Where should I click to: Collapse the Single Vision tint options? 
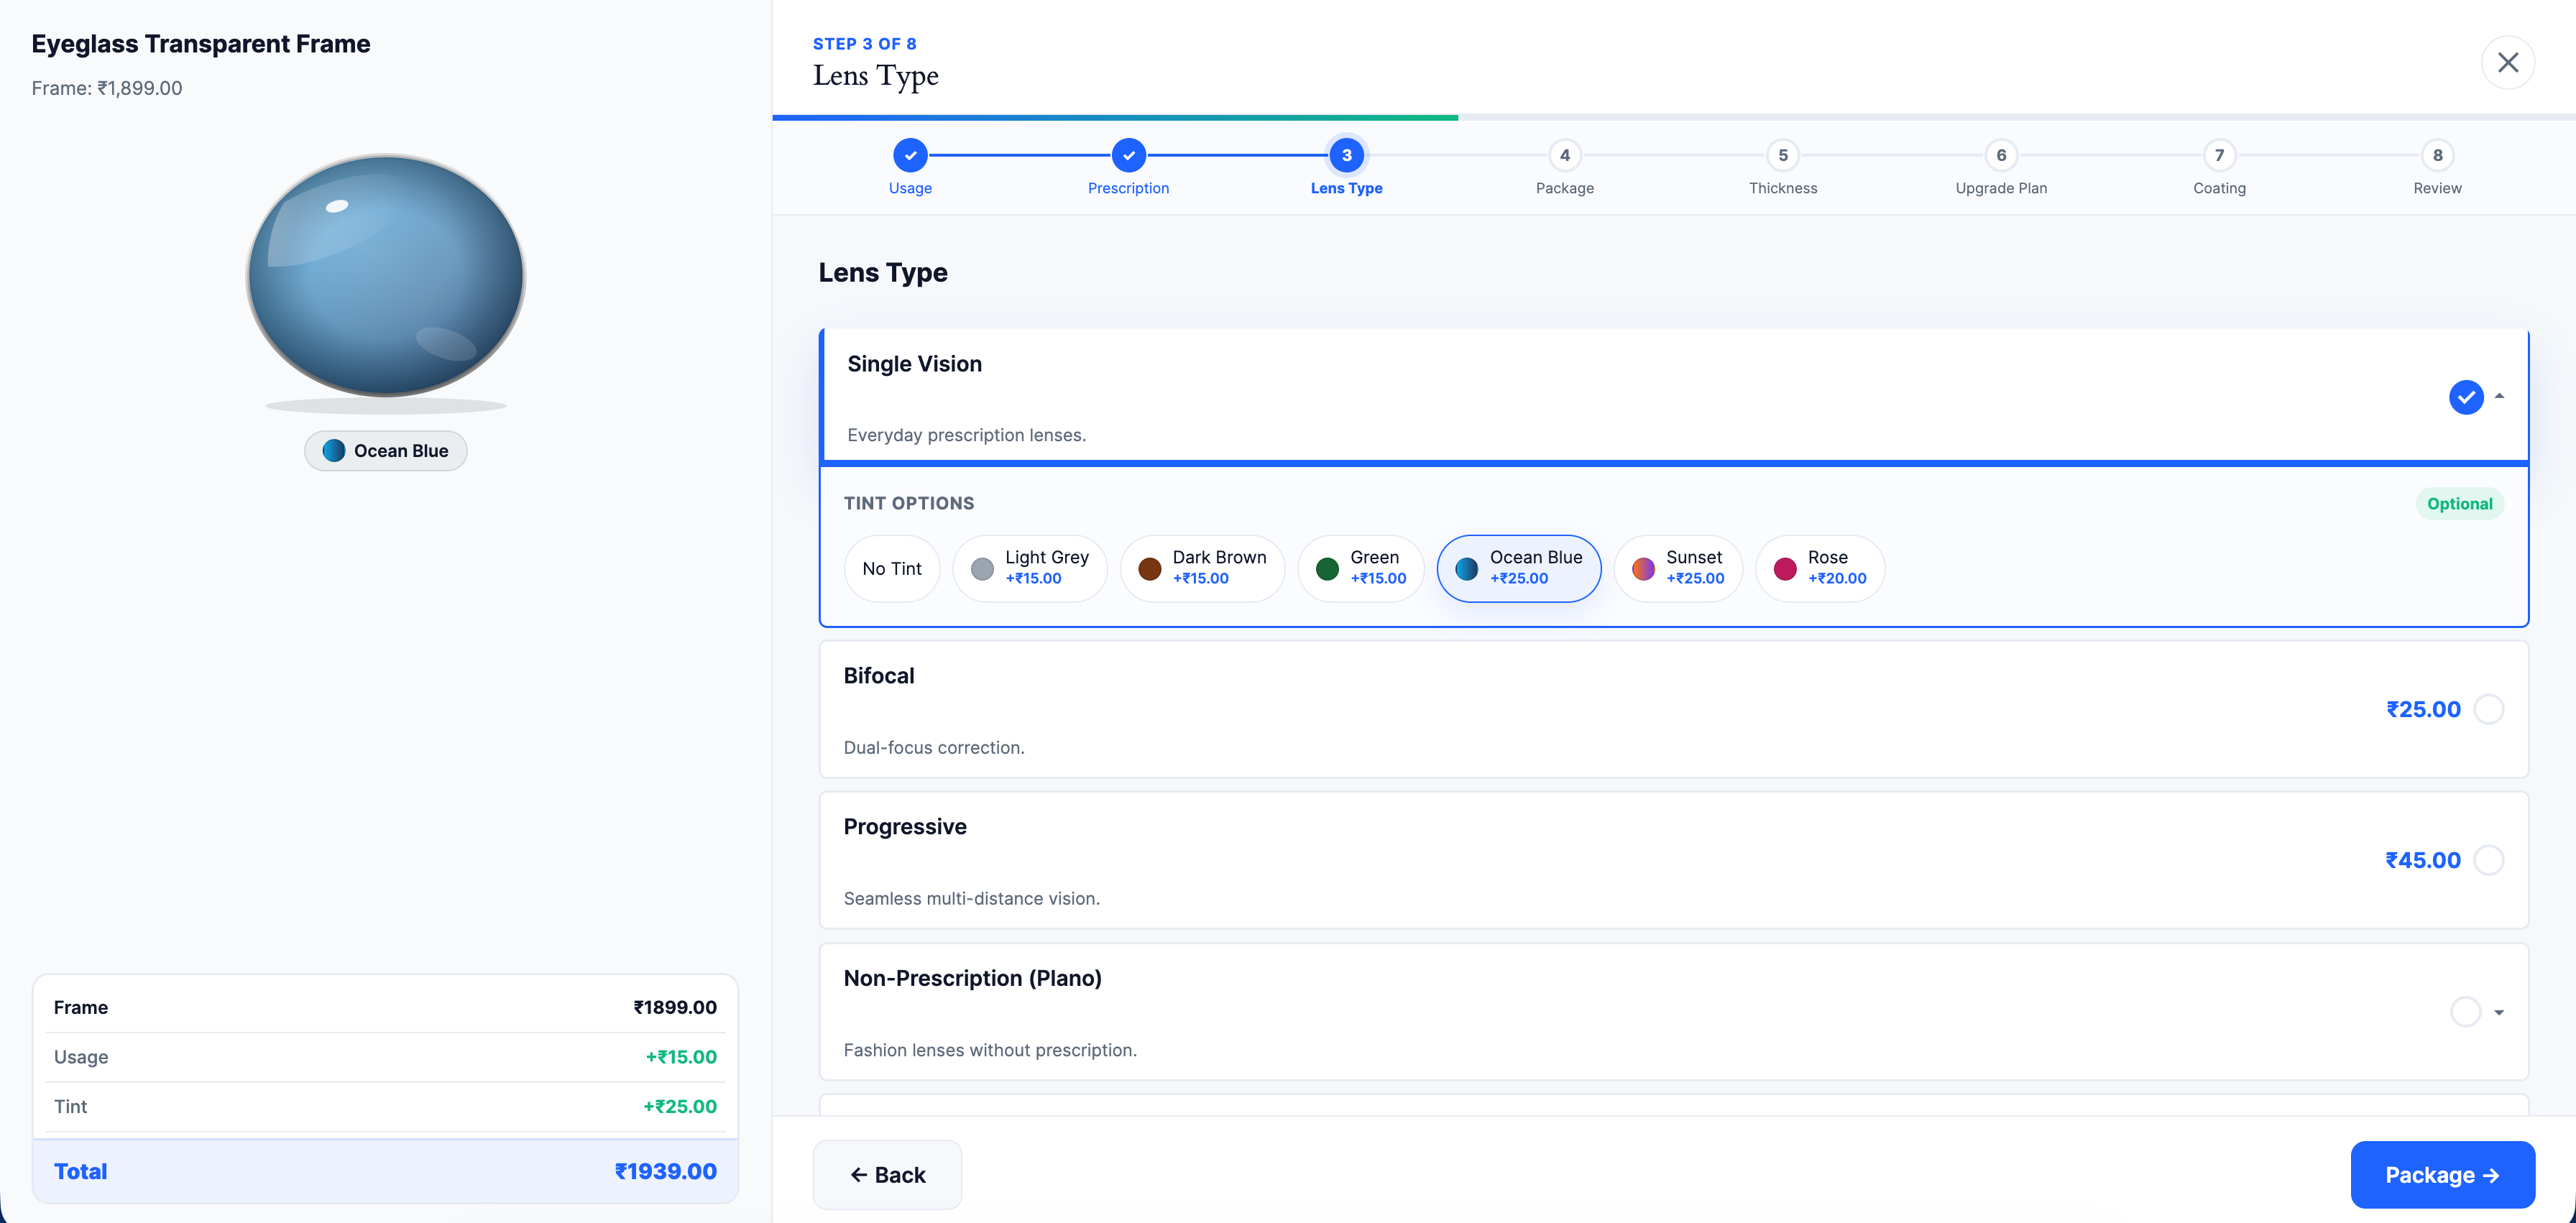[x=2499, y=397]
